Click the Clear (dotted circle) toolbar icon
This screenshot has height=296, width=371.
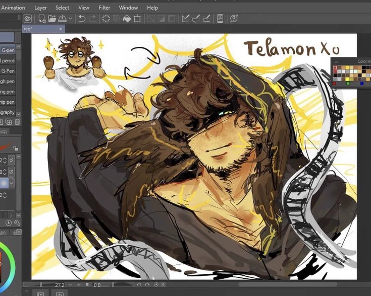(106, 19)
